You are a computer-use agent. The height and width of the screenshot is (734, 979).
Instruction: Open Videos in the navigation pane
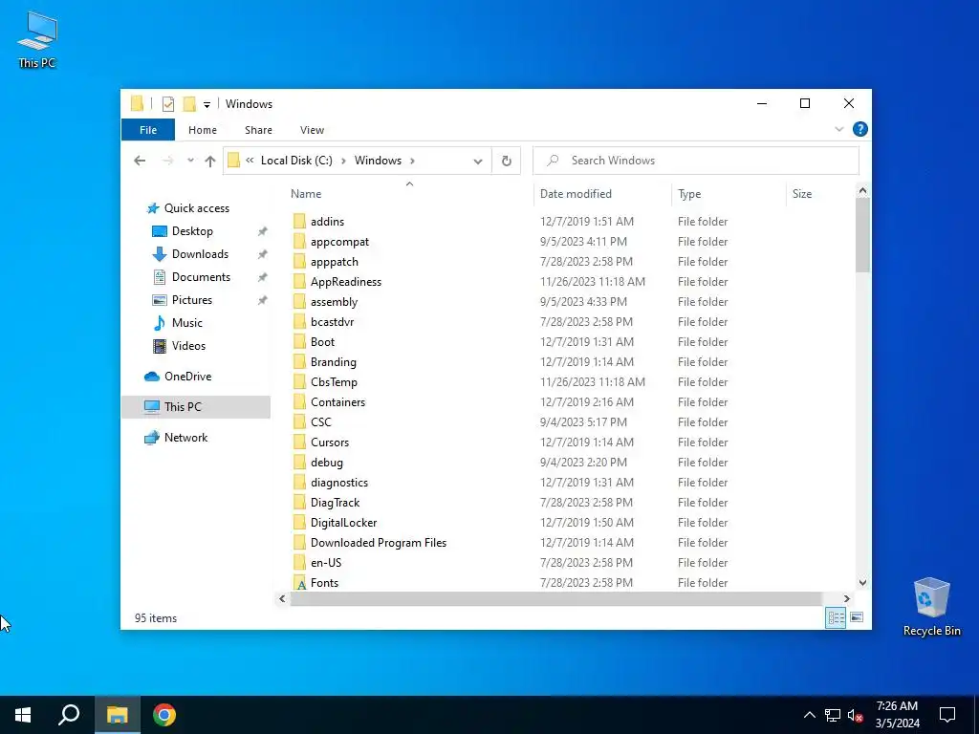(188, 346)
